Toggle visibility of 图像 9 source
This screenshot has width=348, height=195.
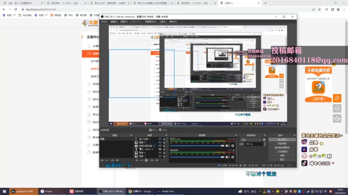click(x=160, y=143)
